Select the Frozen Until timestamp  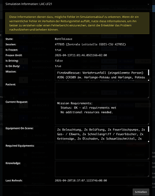[81, 55]
